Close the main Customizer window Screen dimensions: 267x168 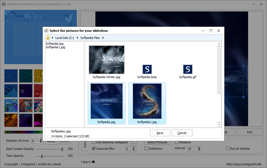click(x=261, y=4)
